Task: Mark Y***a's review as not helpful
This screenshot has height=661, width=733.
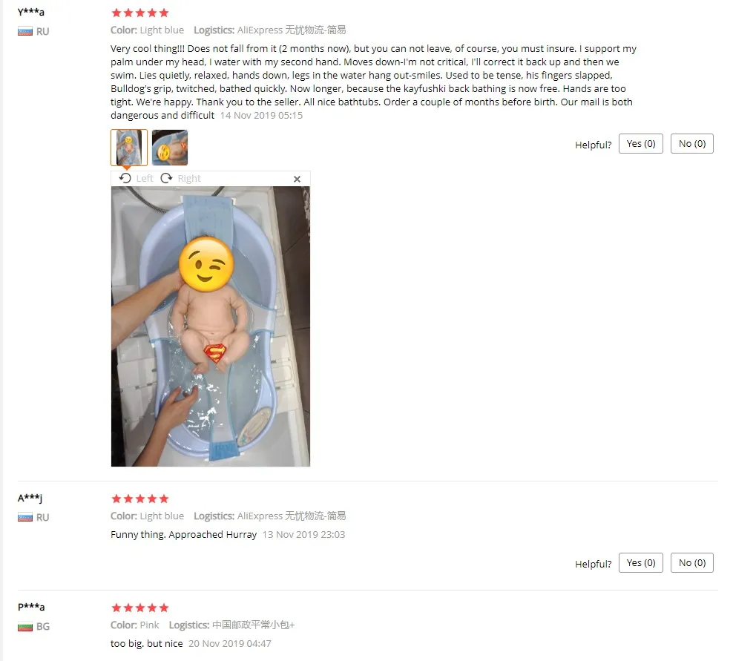Action: coord(692,143)
